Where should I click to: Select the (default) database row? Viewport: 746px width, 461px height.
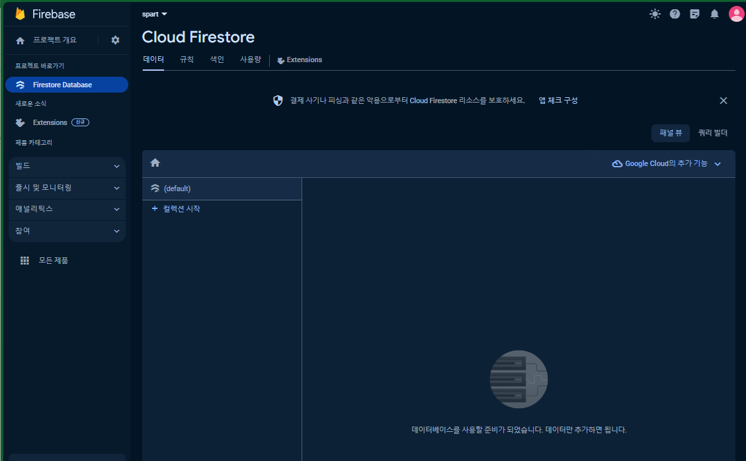(222, 189)
